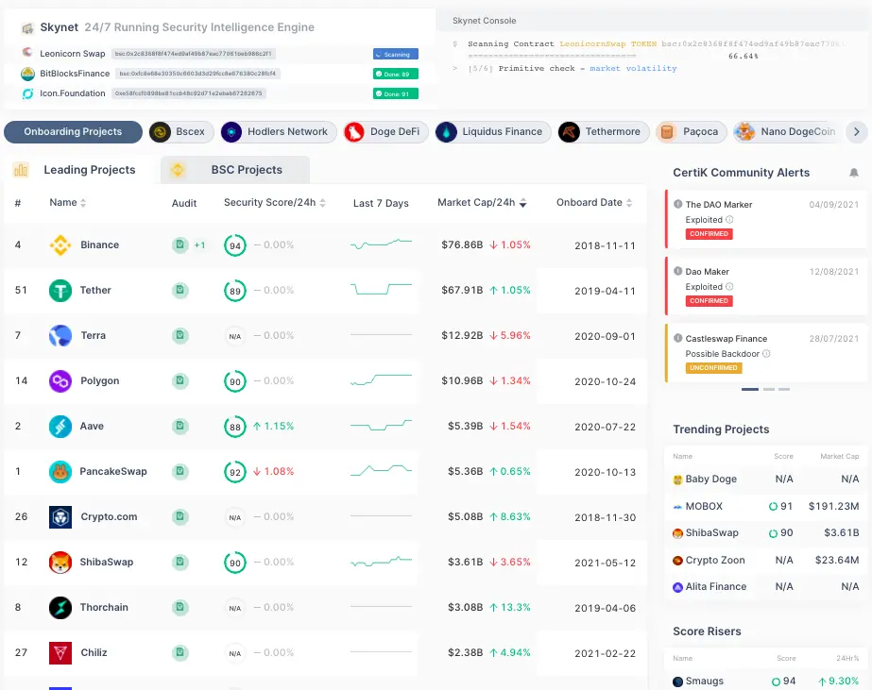Image resolution: width=872 pixels, height=690 pixels.
Task: Click the PancakeSwap logo icon
Action: [60, 472]
